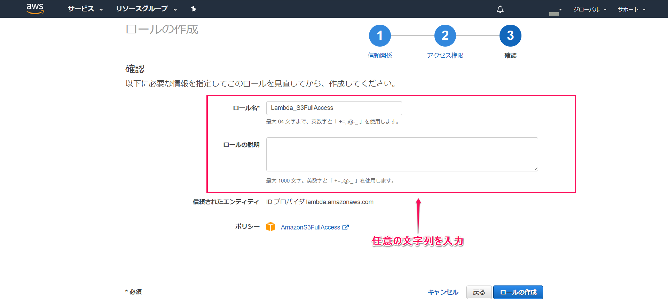Open the AWS logo home
Viewport: 668px width, 307px height.
click(x=35, y=9)
